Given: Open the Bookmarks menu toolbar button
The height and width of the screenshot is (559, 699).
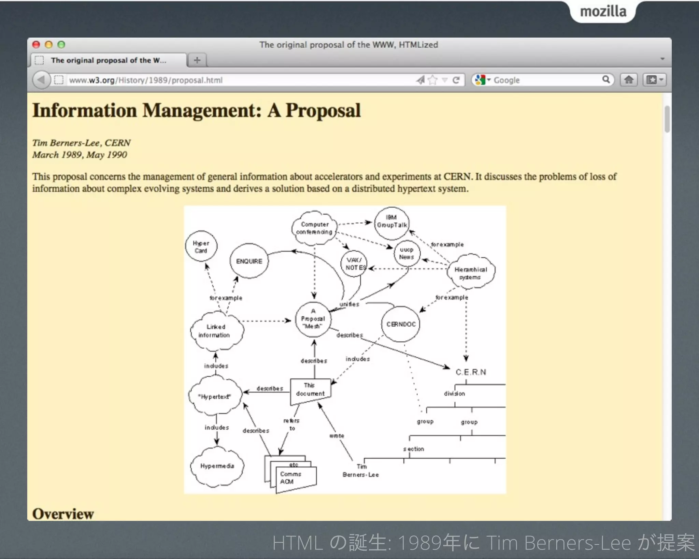Looking at the screenshot, I should coord(654,80).
